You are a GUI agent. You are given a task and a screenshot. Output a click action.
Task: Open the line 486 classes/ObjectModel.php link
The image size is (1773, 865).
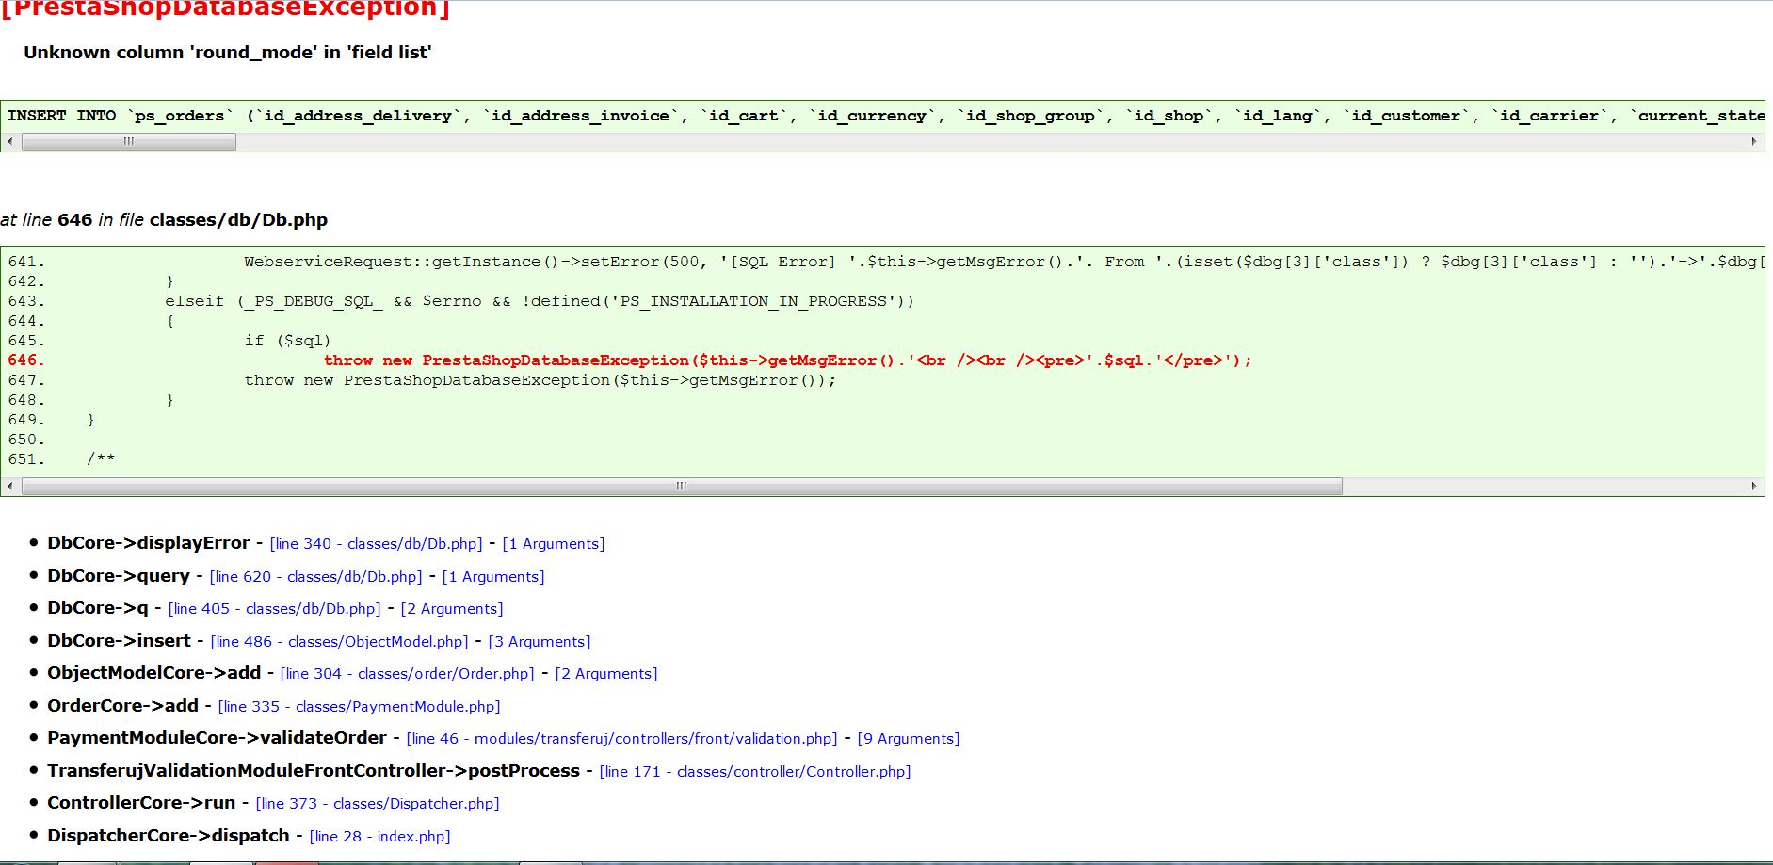(x=339, y=642)
